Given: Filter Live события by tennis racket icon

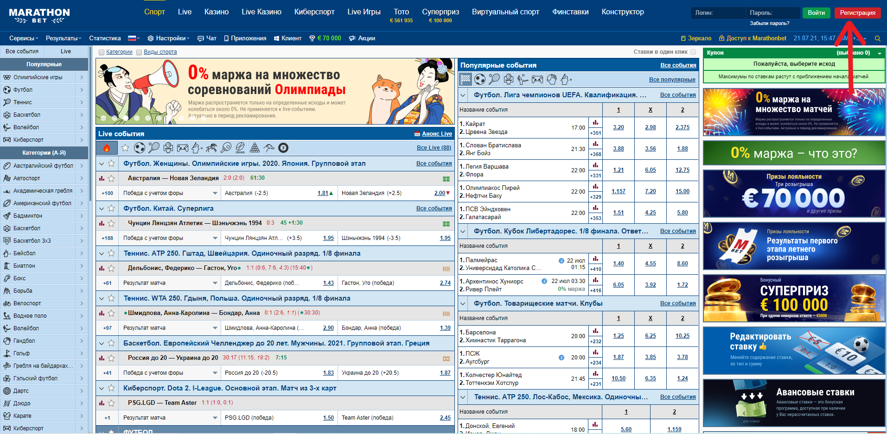Looking at the screenshot, I should [x=154, y=148].
